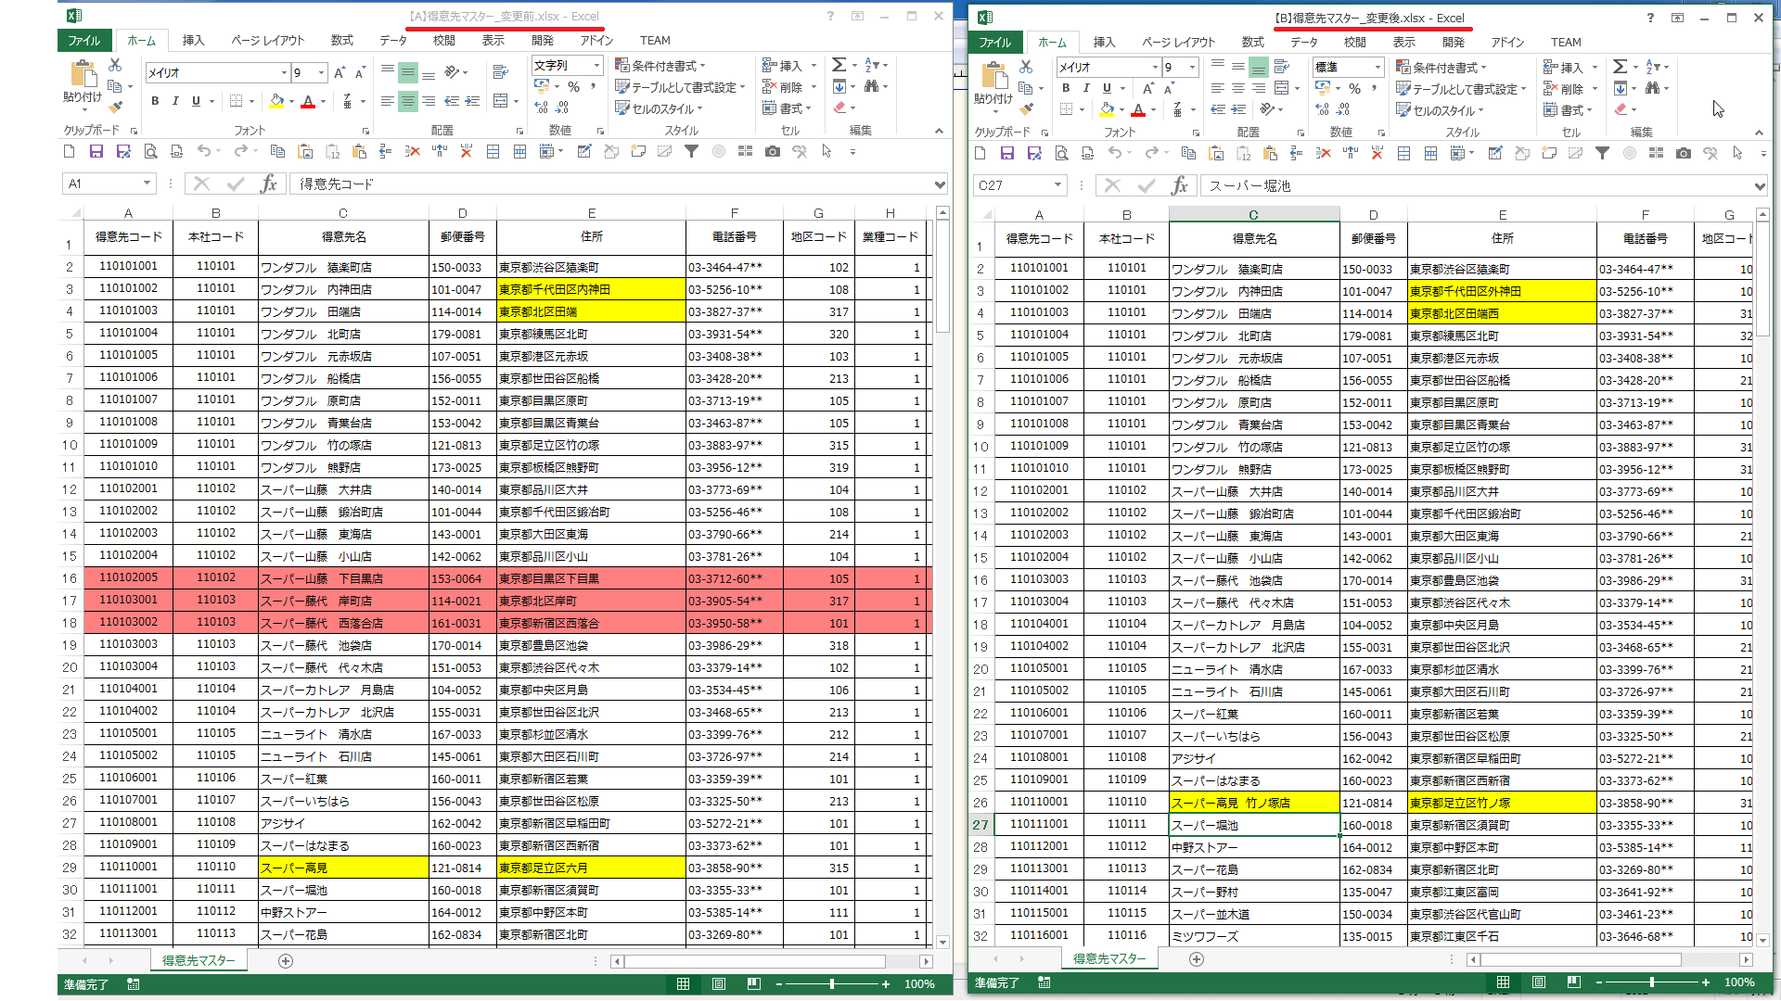Image resolution: width=1781 pixels, height=1001 pixels.
Task: Click the AutoSum sigma icon in left window
Action: tap(839, 65)
